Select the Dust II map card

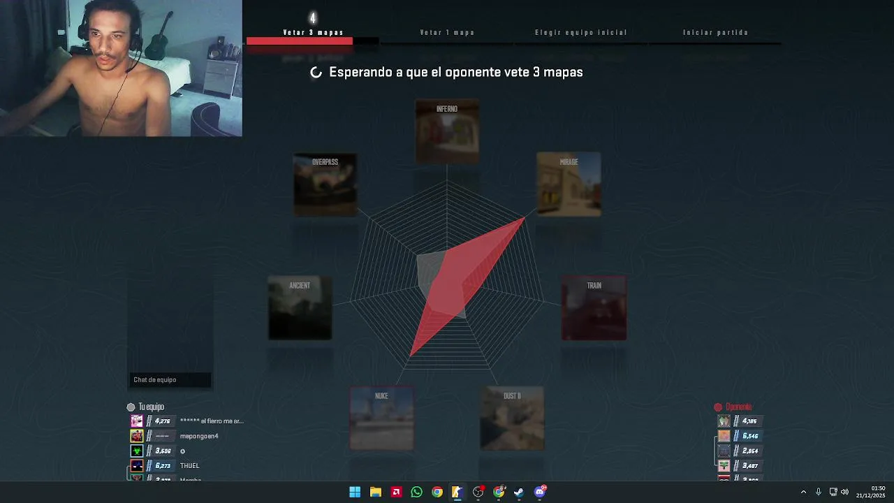click(512, 418)
